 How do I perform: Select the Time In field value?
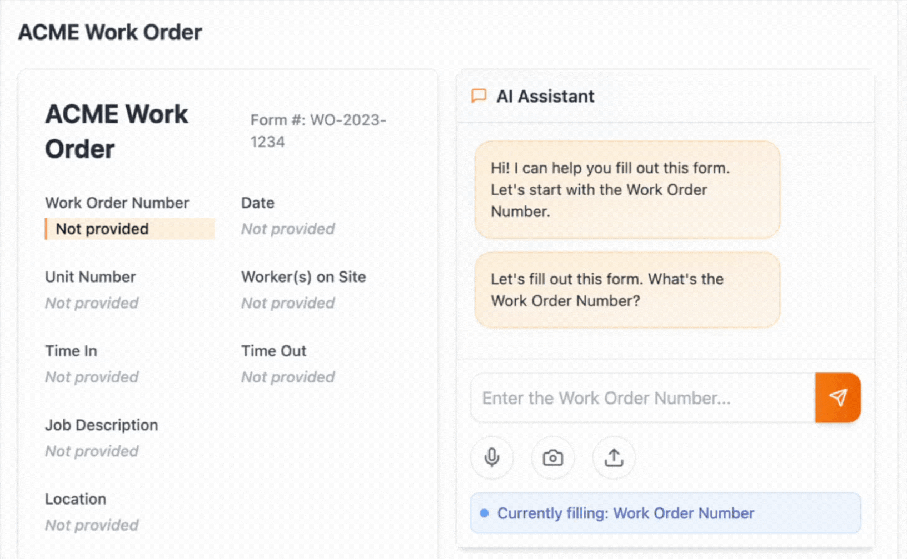pyautogui.click(x=92, y=377)
